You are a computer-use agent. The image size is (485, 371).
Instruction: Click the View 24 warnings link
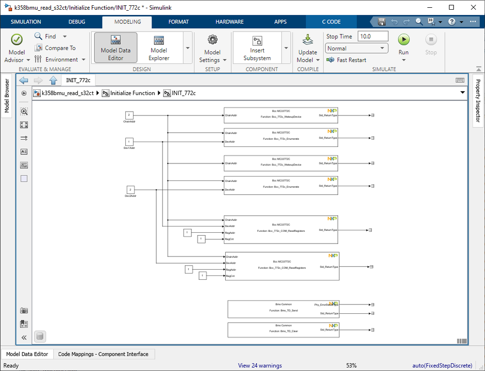(260, 366)
